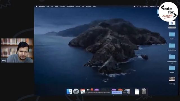Click the Wed 4:53 PM clock
This screenshot has width=180, height=101.
pos(154,6)
